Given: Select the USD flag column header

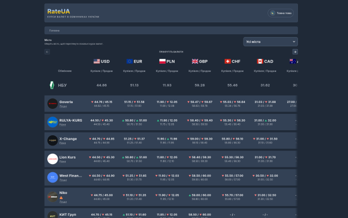Looking at the screenshot, I should click(102, 62).
